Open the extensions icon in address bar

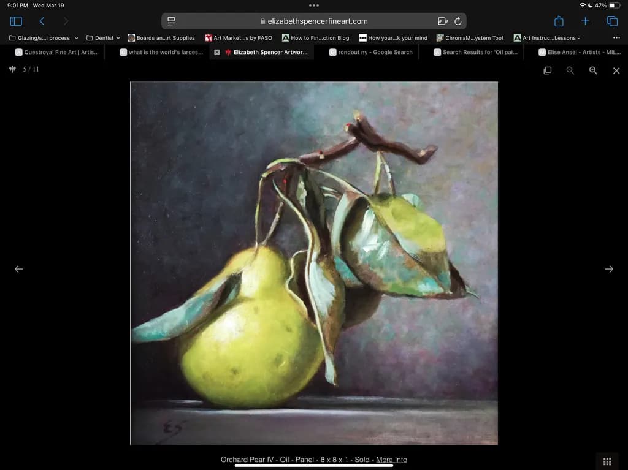[x=442, y=21]
